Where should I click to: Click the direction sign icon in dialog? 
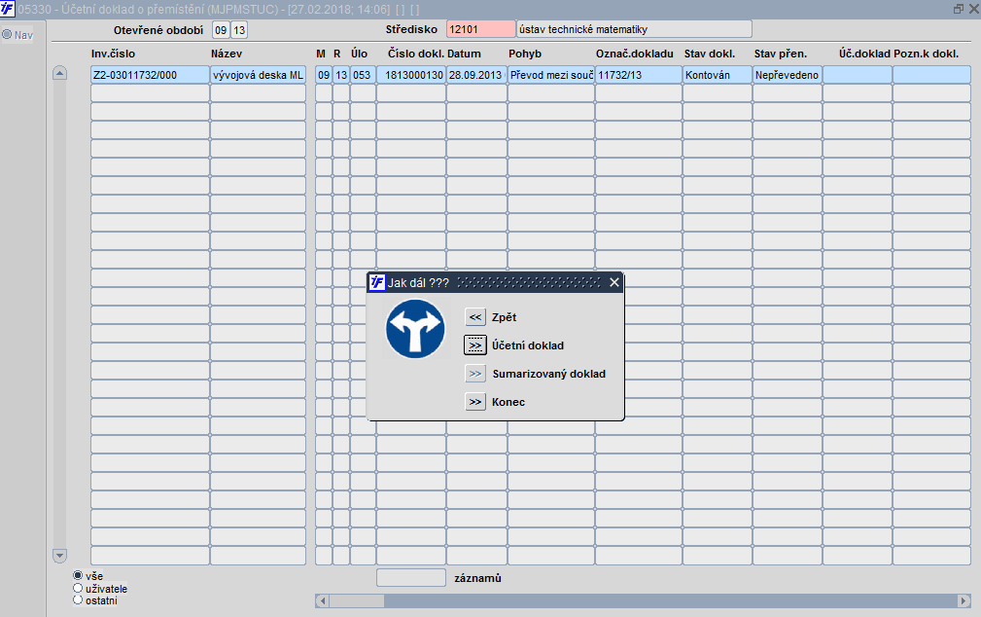click(415, 329)
